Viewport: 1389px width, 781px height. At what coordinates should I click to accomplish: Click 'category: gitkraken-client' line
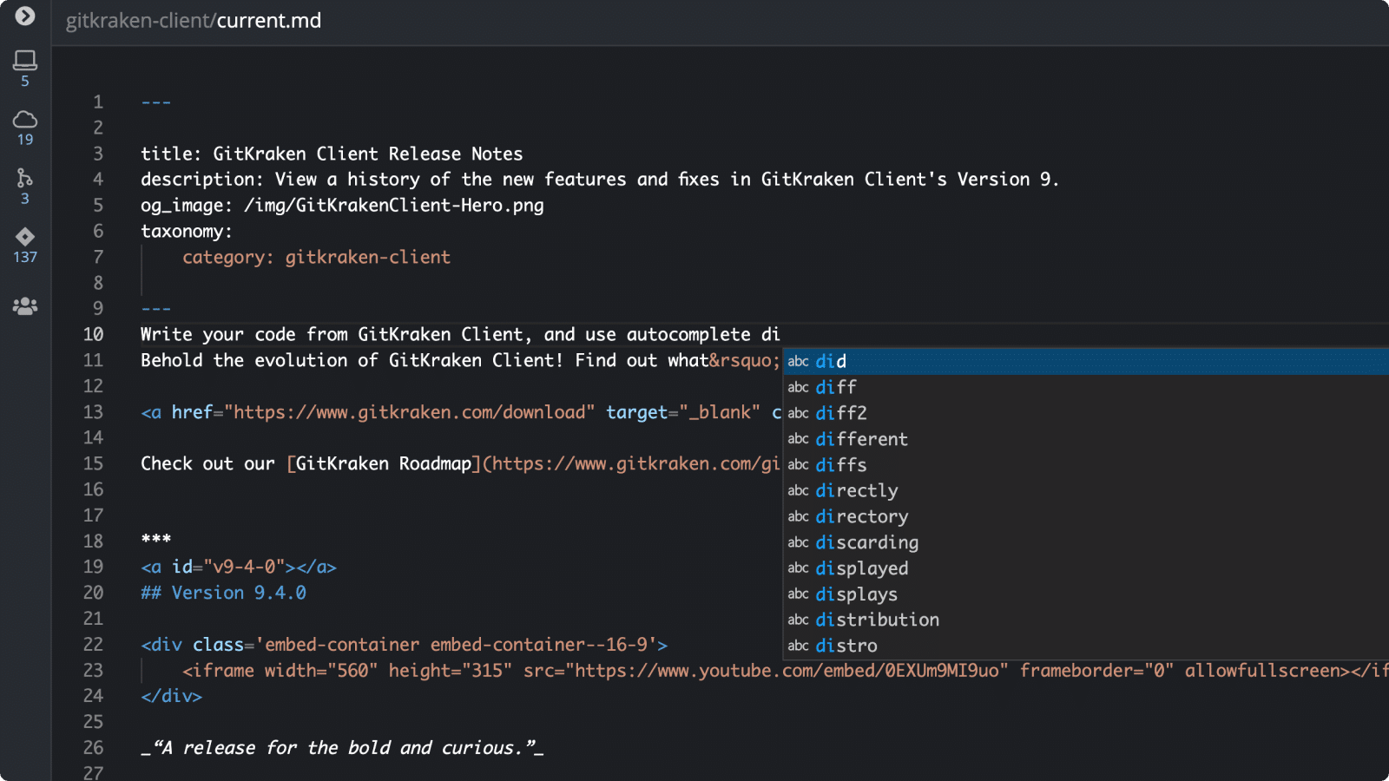316,258
